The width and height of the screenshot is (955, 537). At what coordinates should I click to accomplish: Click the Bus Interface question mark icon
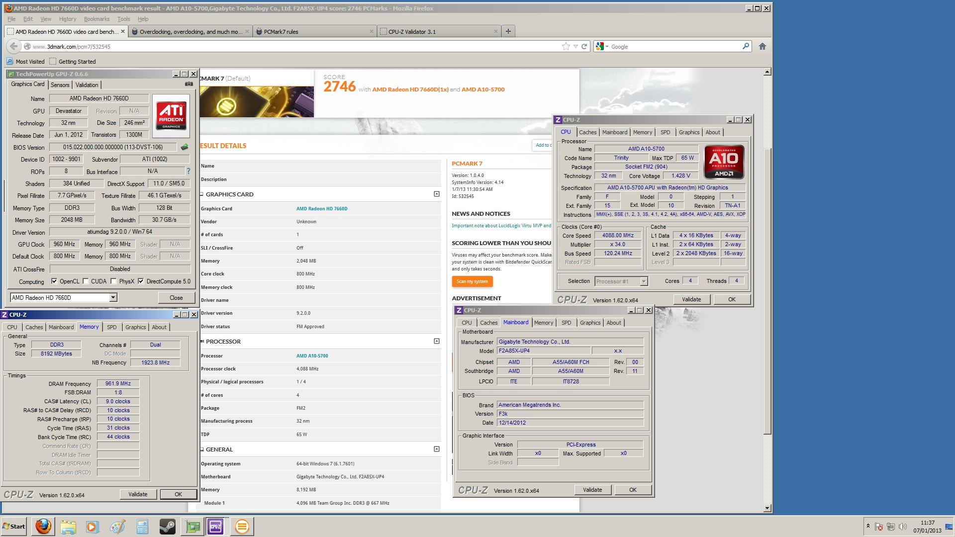pyautogui.click(x=189, y=171)
